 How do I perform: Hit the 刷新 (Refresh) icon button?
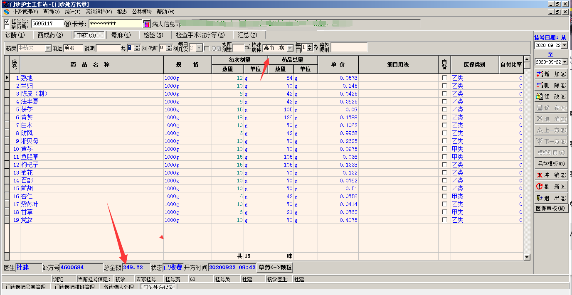coord(551,187)
